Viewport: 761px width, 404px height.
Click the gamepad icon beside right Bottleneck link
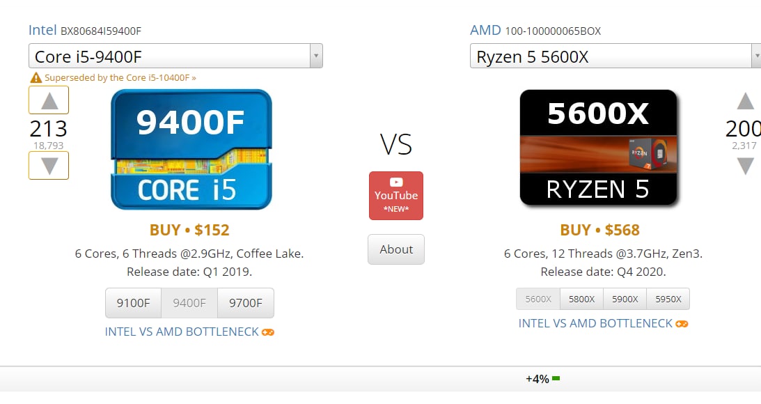pos(682,324)
